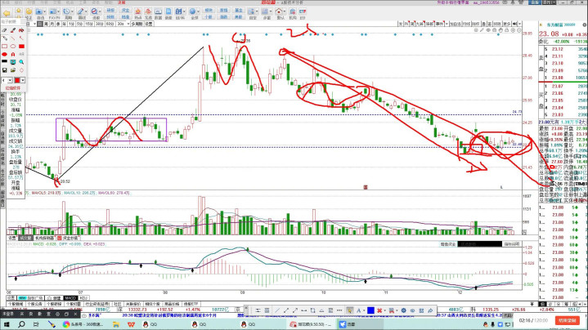
Task: Click the blue gear icon in bottom toolbar
Action: coord(403,310)
